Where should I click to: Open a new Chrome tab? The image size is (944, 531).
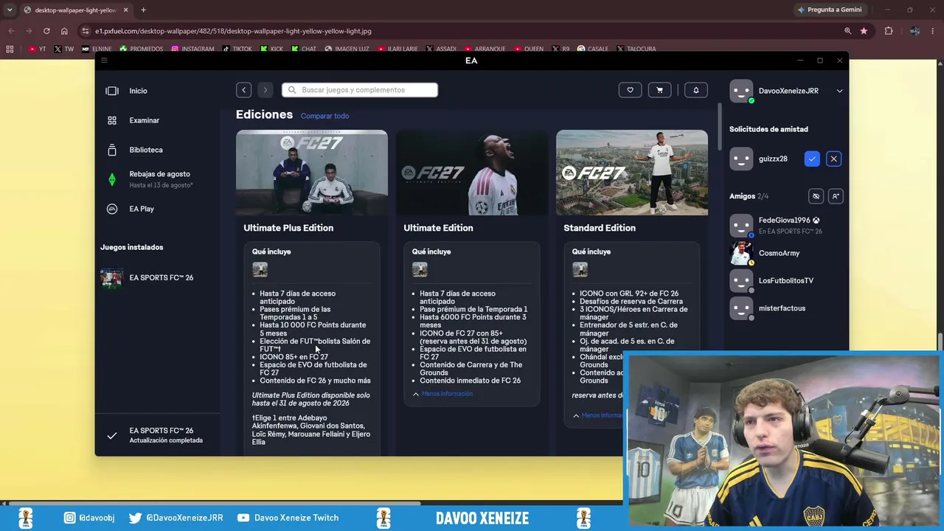pos(143,10)
